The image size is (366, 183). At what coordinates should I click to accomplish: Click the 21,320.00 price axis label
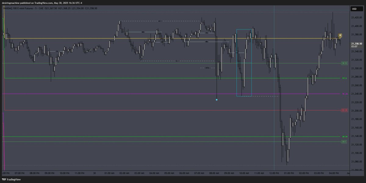[357, 60]
